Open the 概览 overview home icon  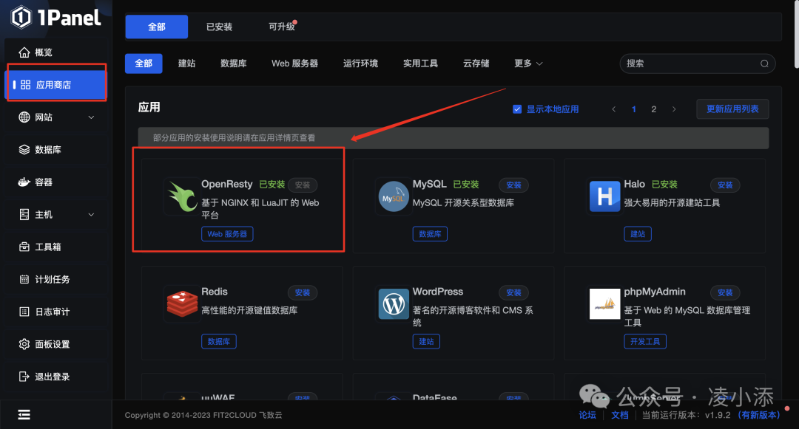24,52
